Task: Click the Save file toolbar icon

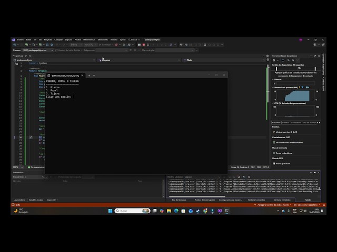Action: point(47,45)
